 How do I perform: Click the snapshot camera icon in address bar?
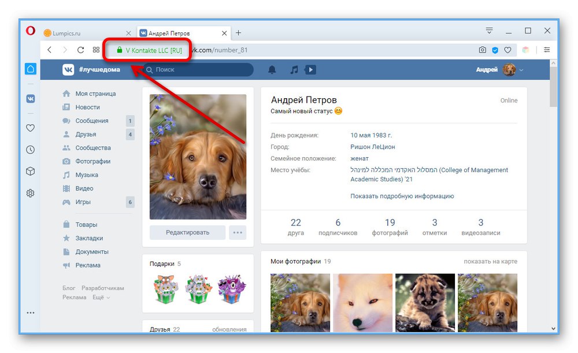click(482, 50)
